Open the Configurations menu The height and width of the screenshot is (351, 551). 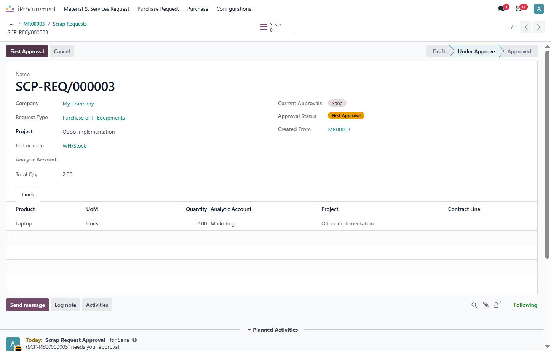point(234,9)
